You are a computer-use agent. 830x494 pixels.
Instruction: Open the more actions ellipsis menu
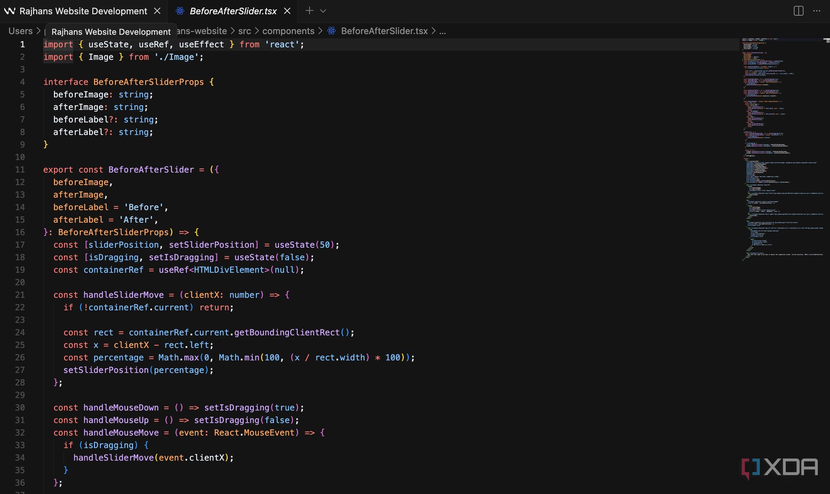click(816, 11)
